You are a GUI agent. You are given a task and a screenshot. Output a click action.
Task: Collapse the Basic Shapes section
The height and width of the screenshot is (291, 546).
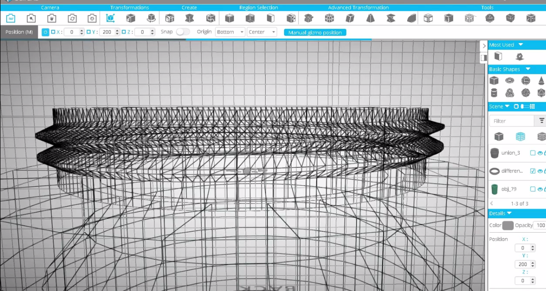[x=528, y=69]
